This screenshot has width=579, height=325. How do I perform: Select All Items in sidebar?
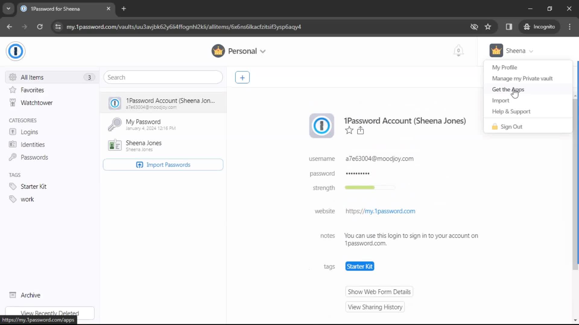tap(52, 77)
